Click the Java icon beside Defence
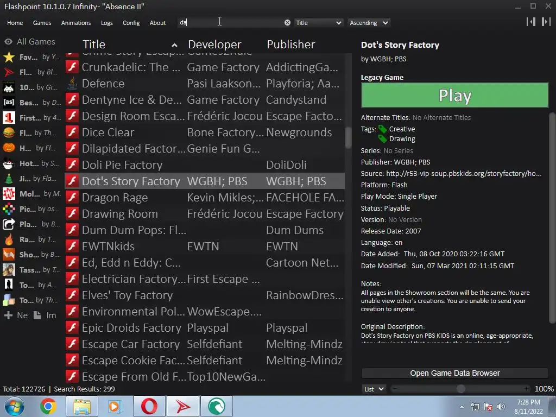Screen dimensions: 556x417 click(x=72, y=84)
